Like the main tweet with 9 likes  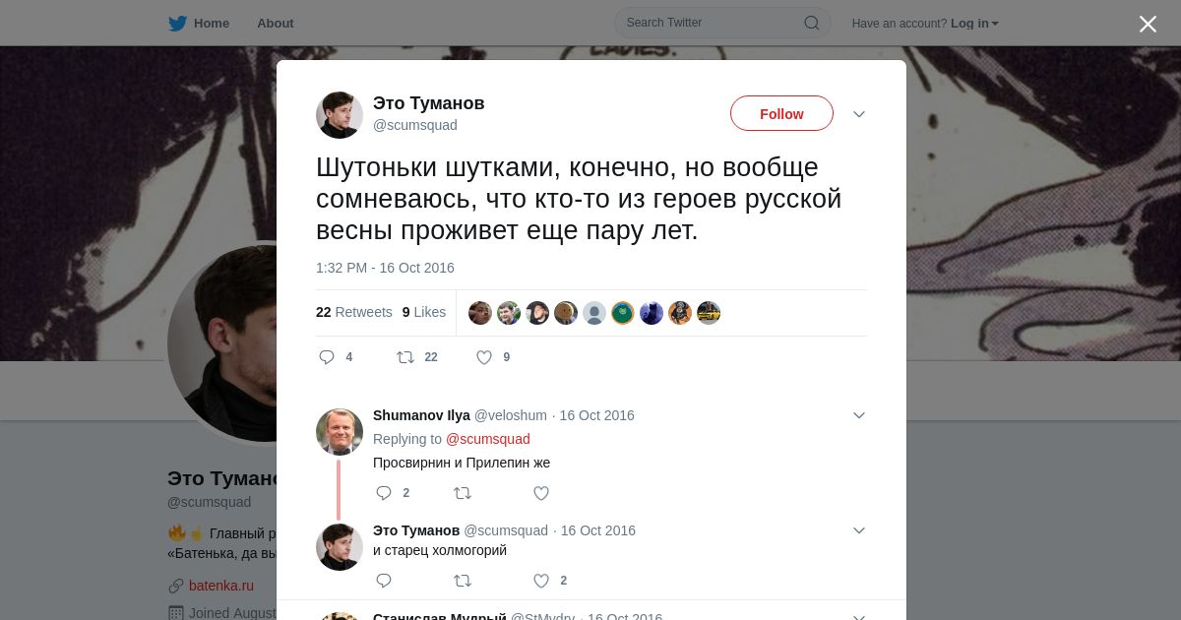click(x=484, y=357)
